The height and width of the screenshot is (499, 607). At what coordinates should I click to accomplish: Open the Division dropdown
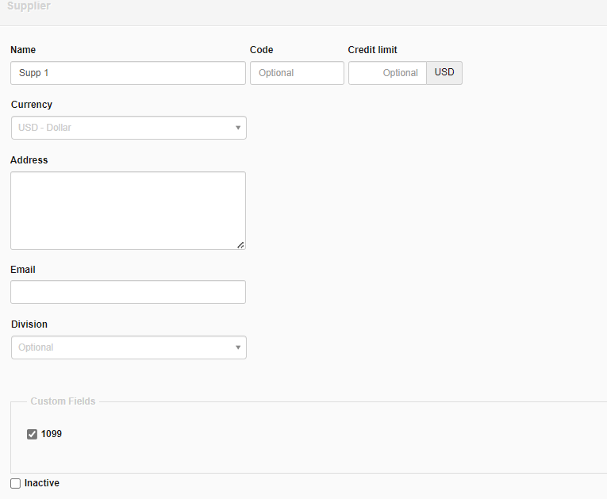[x=129, y=347]
